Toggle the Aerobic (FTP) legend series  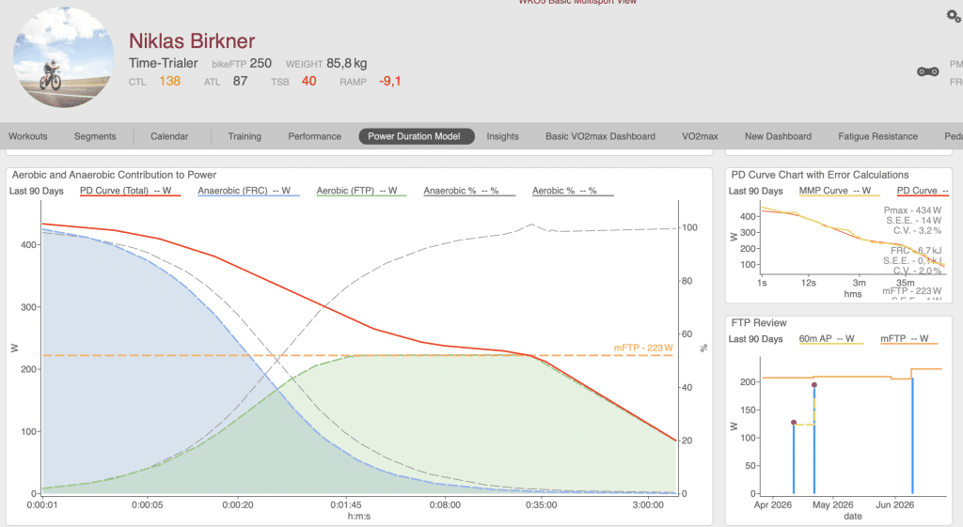361,191
